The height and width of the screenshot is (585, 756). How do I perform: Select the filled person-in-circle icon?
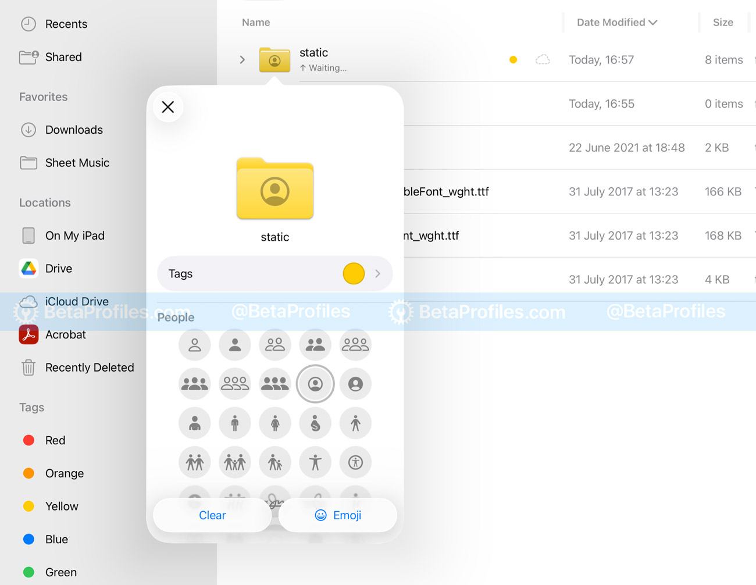coord(355,384)
